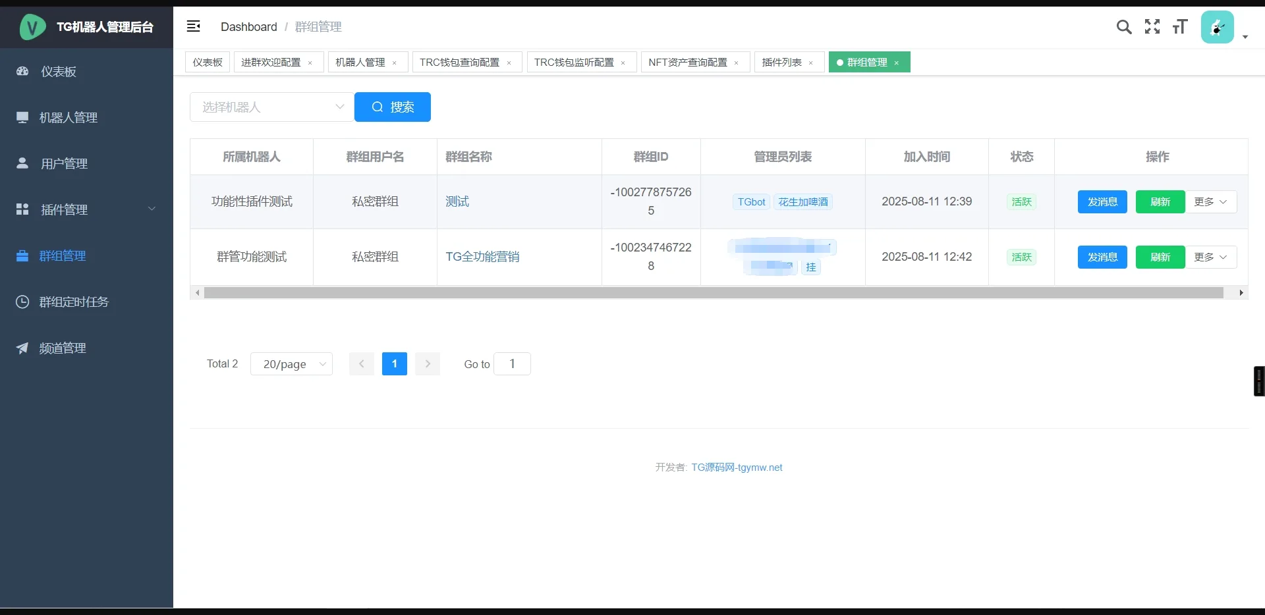Open 群组定时任务 sidebar item
The width and height of the screenshot is (1265, 615).
pos(74,302)
